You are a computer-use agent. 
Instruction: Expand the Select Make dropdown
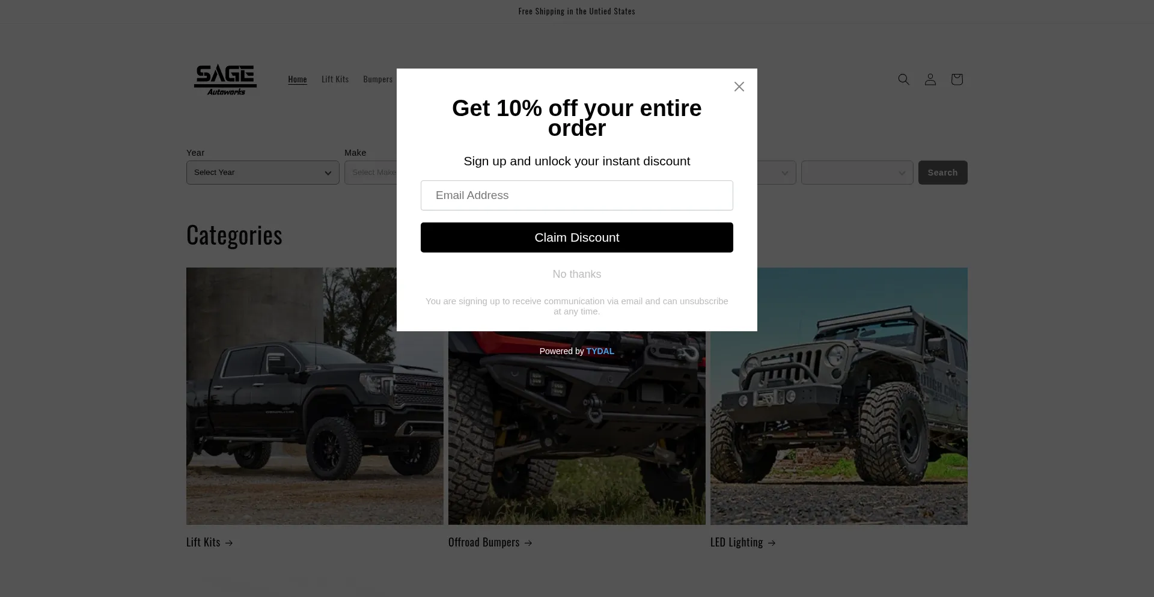pos(370,173)
